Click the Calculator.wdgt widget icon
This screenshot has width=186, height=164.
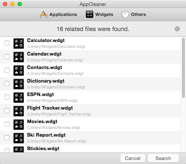coord(19,43)
